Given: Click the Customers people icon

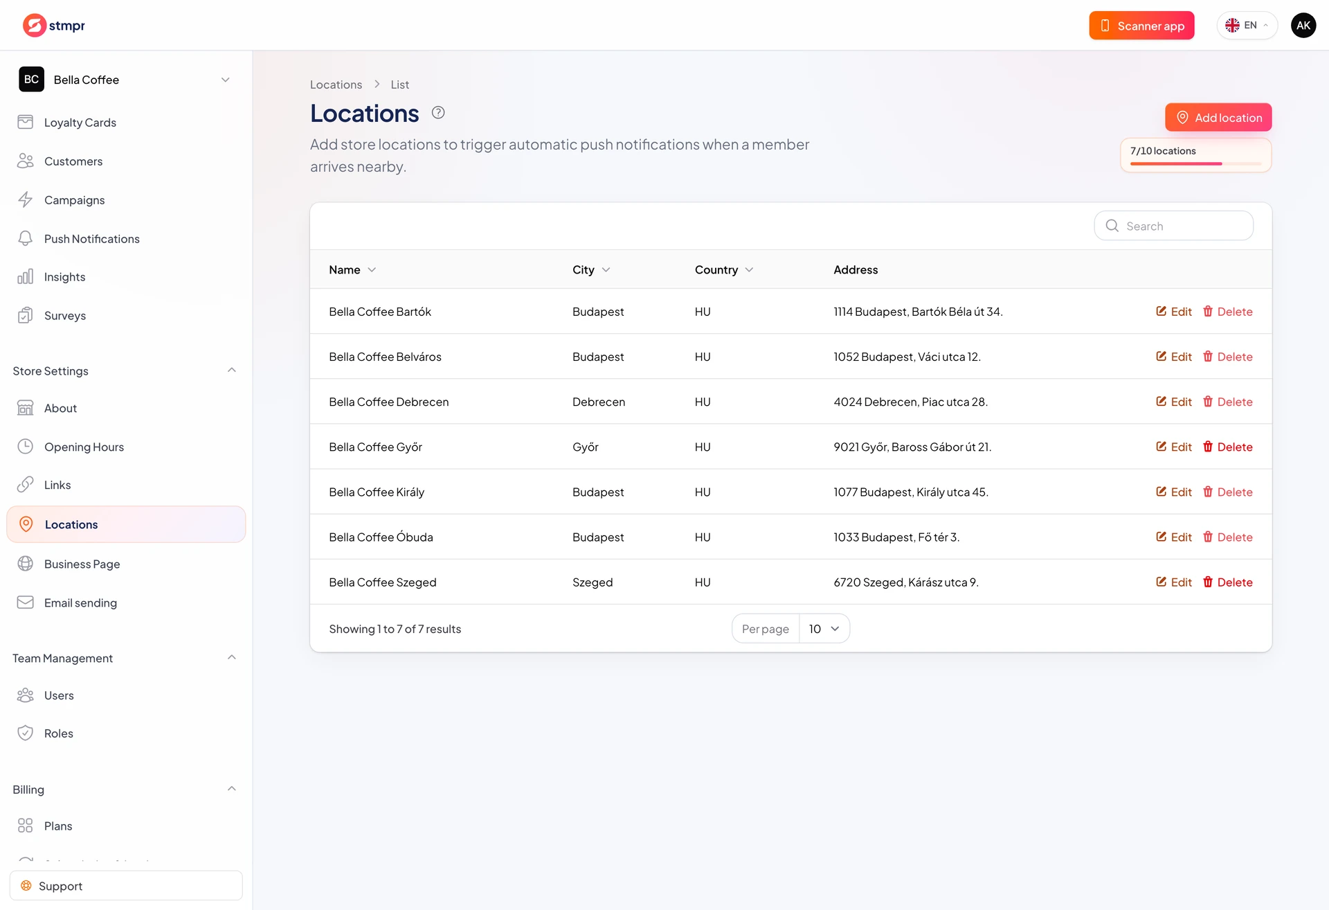Looking at the screenshot, I should click(x=26, y=161).
